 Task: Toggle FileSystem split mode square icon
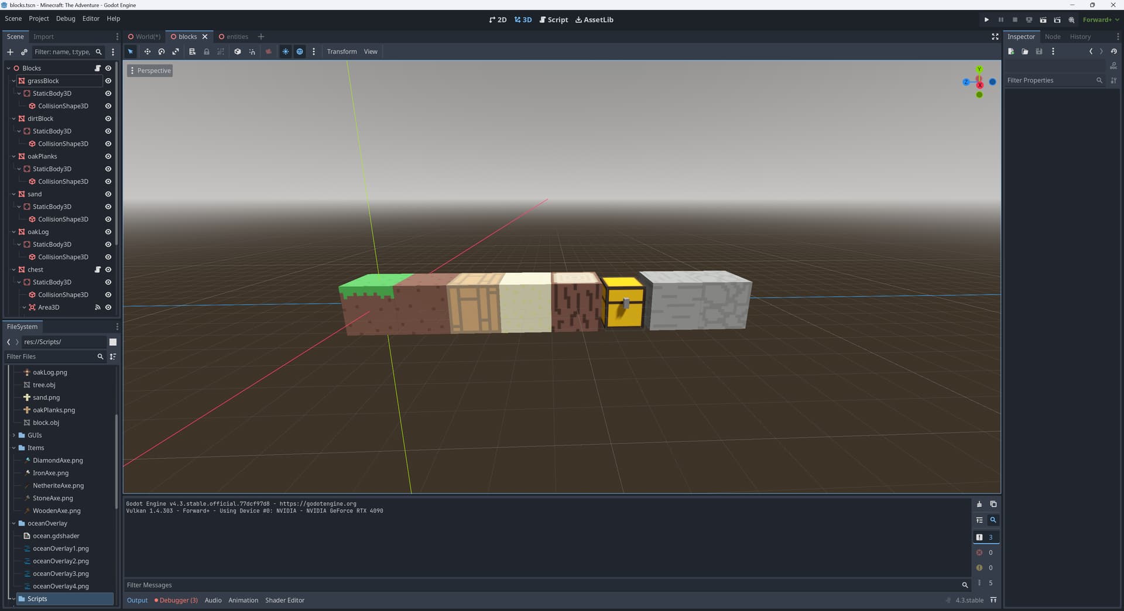pyautogui.click(x=113, y=342)
